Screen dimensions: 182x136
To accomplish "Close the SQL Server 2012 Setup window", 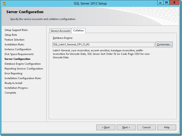I will (x=174, y=3).
